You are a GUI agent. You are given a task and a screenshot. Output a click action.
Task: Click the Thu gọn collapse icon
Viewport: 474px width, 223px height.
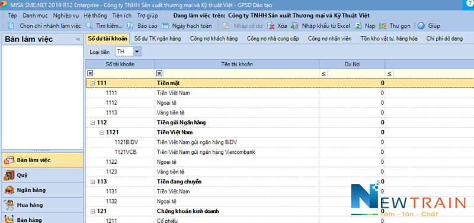(x=383, y=26)
